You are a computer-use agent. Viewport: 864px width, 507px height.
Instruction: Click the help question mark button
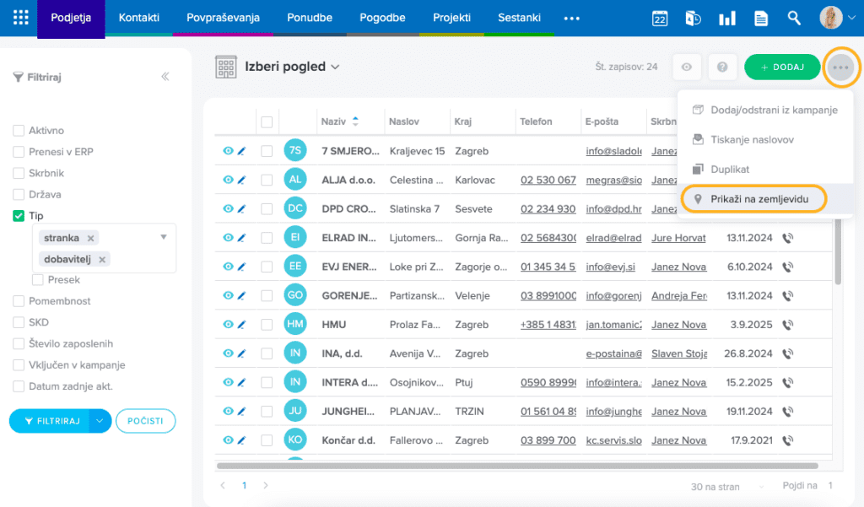722,67
